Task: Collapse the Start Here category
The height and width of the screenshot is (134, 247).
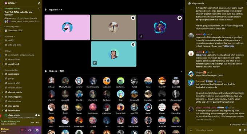Action: coord(9,36)
